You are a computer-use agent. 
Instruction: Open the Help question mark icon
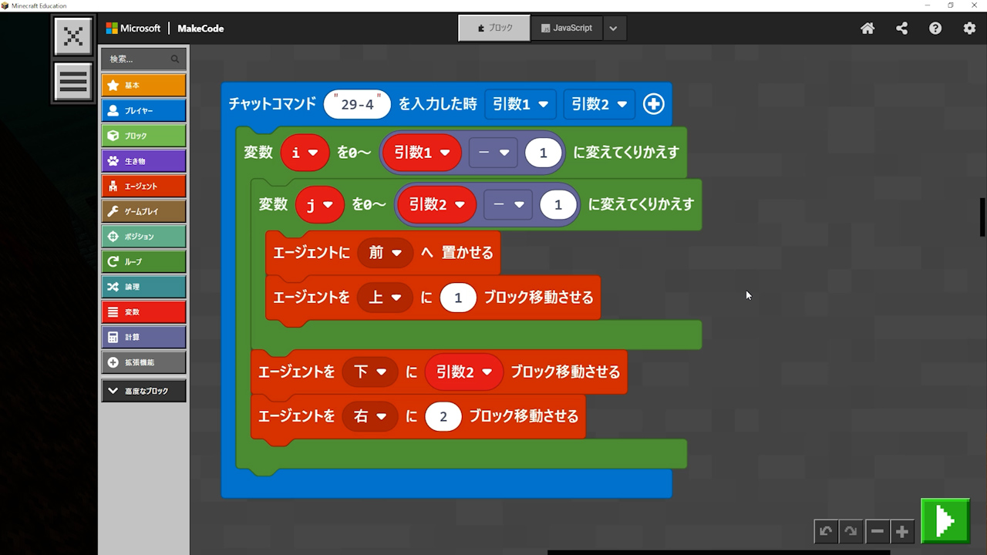pyautogui.click(x=935, y=29)
